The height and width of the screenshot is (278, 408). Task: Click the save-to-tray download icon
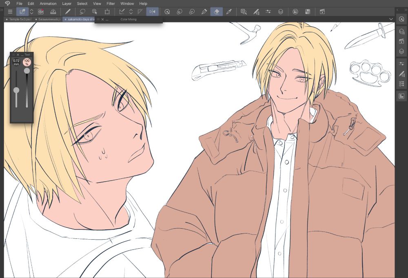[53, 12]
